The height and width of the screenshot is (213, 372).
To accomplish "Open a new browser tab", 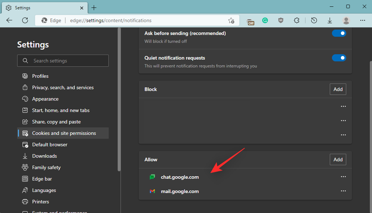I will point(94,7).
